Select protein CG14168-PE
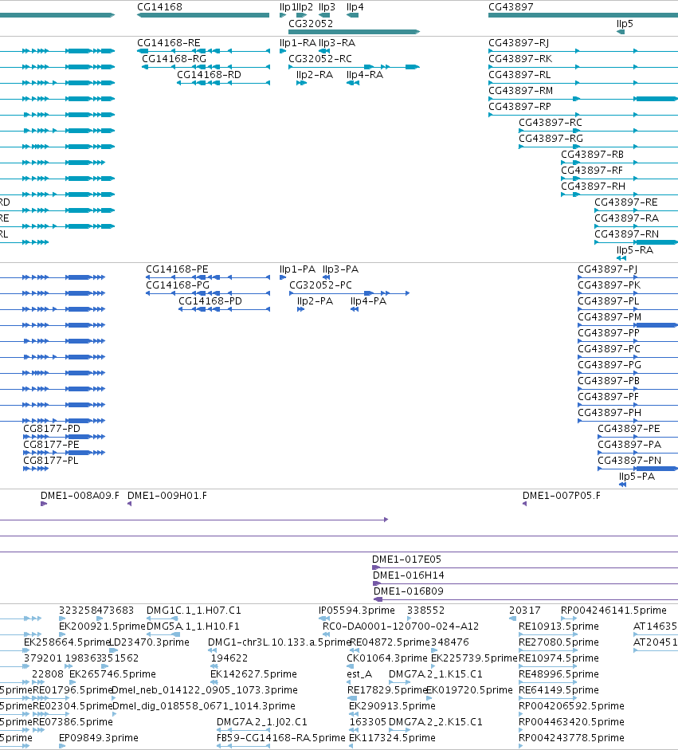678x750 pixels. (x=177, y=269)
